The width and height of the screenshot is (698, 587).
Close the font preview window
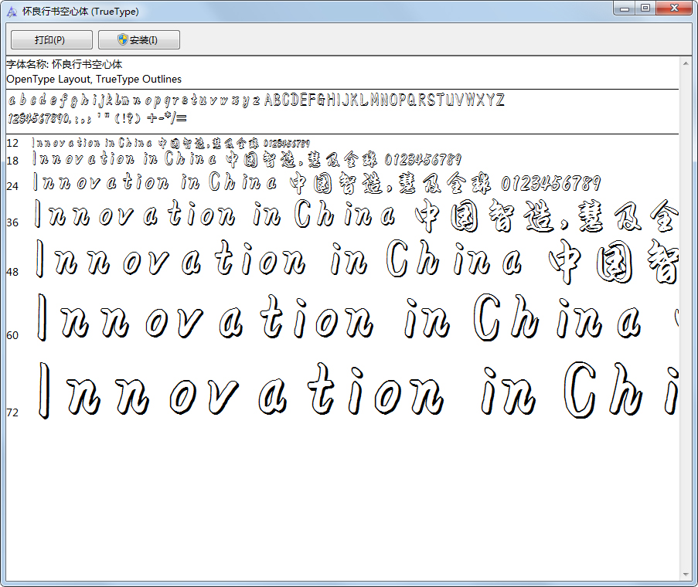[x=674, y=8]
